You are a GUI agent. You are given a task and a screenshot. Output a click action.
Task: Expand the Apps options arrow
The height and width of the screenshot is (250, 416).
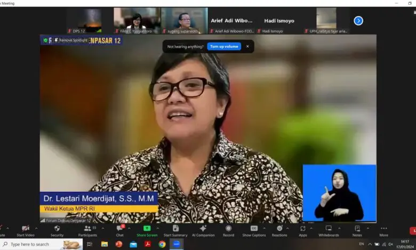click(311, 228)
